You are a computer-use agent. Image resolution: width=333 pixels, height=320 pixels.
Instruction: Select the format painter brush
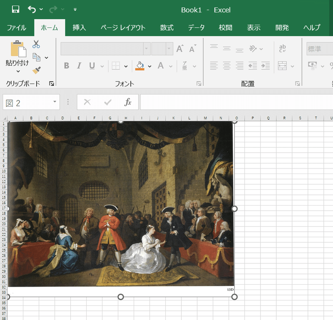pos(36,70)
